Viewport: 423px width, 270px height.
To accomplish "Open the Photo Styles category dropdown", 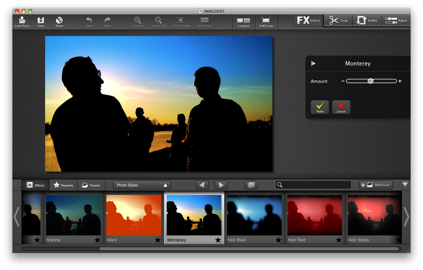I will point(142,185).
